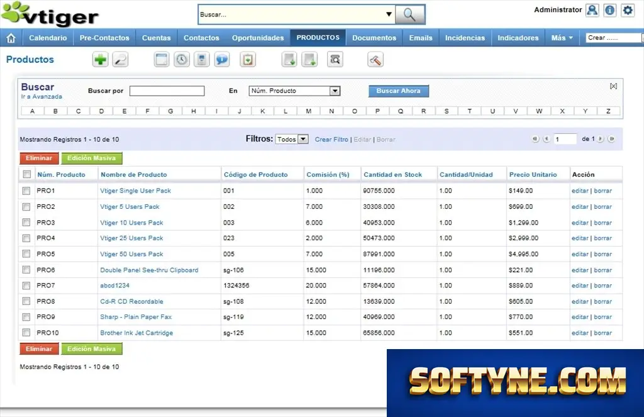This screenshot has width=644, height=417.
Task: Open the global search dropdown arrow
Action: [389, 14]
